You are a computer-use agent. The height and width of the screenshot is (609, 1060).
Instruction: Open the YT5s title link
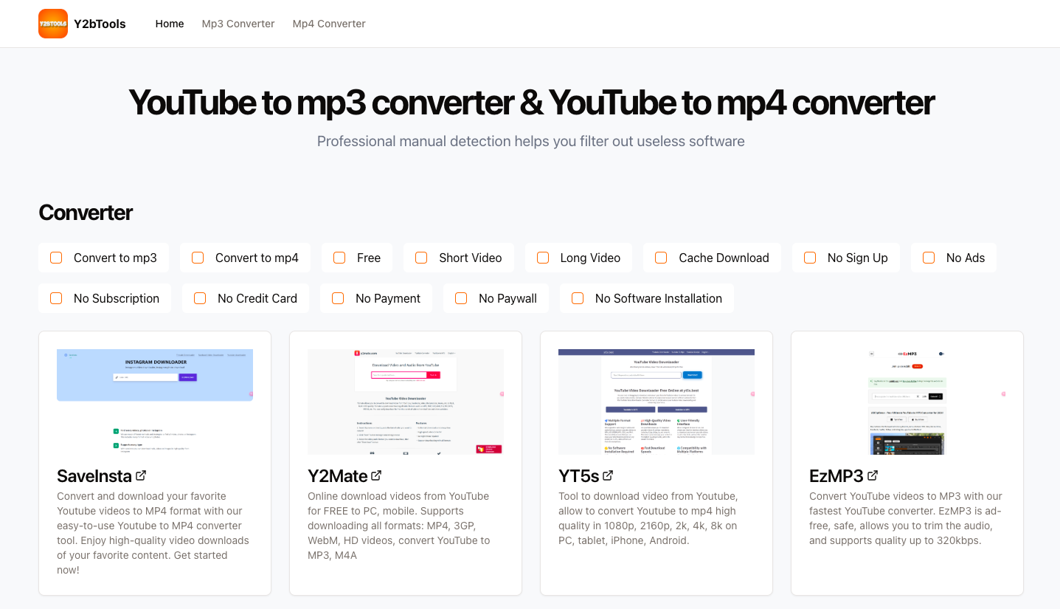point(579,475)
